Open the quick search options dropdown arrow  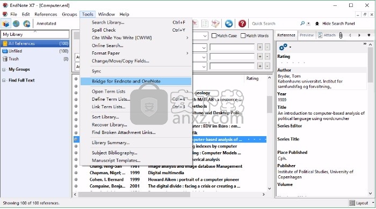(x=309, y=24)
